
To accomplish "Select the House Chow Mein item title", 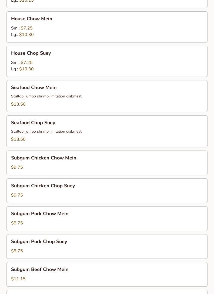I will point(32,19).
